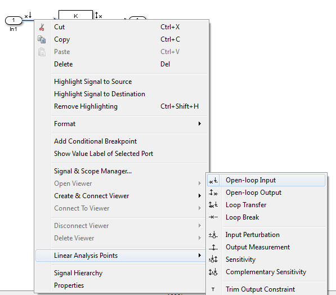Viewport: 336px width, 295px height.
Task: Select the Open-loop Output icon
Action: coord(213,193)
